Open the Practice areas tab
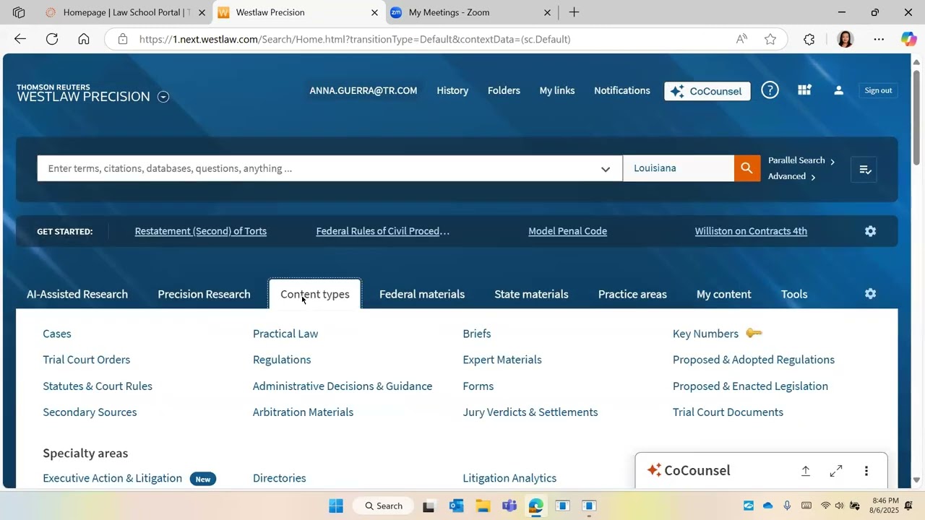 [x=632, y=294]
